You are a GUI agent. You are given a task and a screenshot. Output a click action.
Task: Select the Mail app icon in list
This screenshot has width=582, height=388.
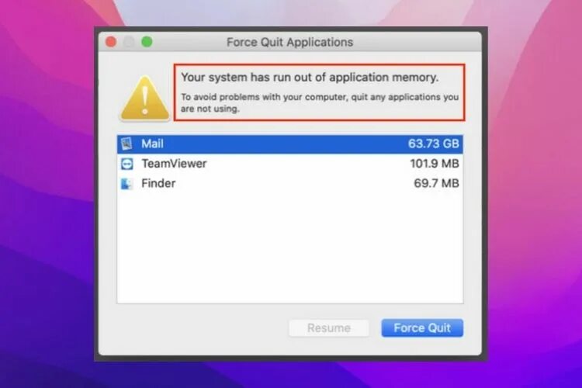(x=126, y=144)
